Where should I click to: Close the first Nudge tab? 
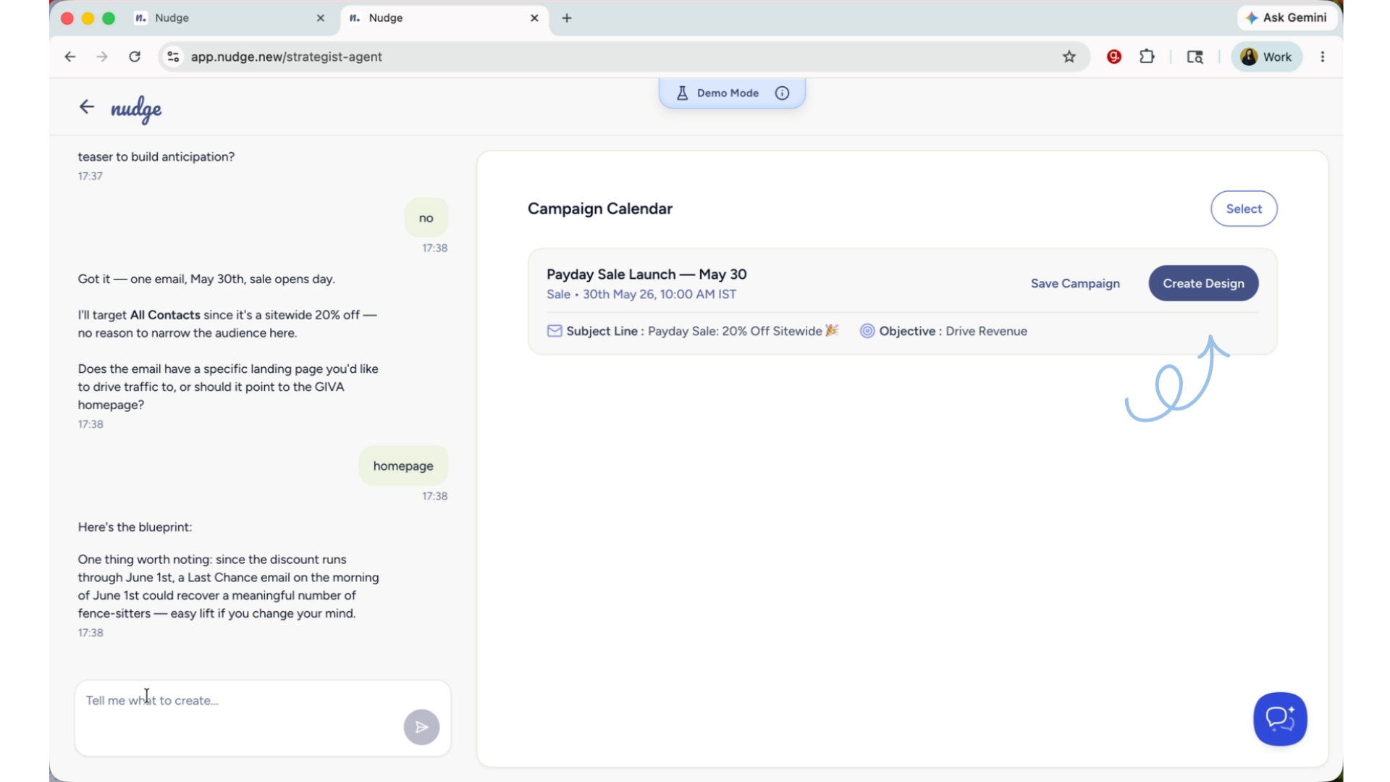(321, 18)
